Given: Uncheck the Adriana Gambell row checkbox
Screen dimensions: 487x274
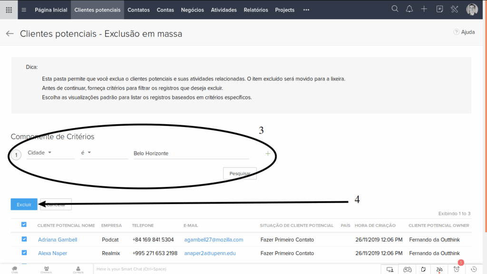Looking at the screenshot, I should 24,239.
